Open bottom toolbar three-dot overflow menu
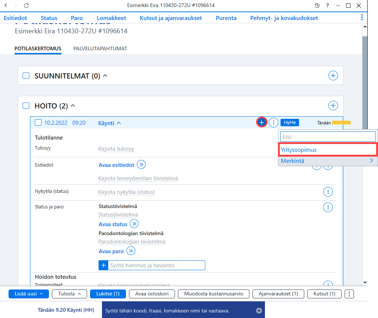The width and height of the screenshot is (378, 318). pos(349,294)
